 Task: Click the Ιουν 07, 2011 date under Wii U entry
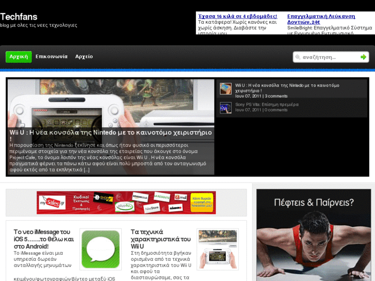coord(248,96)
